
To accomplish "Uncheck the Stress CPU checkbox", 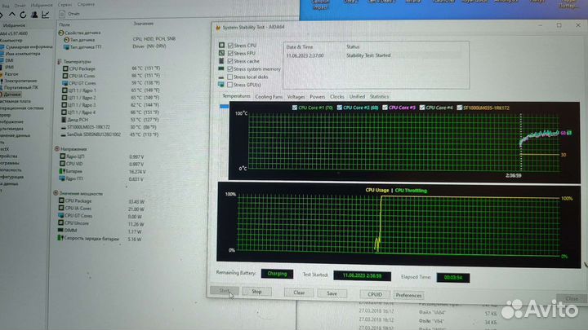I will coord(230,46).
